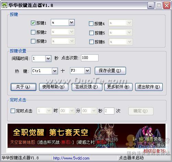
Task: Enable the 按键2 checkbox
Action: click(x=33, y=32)
